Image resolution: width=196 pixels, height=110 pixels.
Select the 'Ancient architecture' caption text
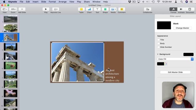(x=112, y=75)
